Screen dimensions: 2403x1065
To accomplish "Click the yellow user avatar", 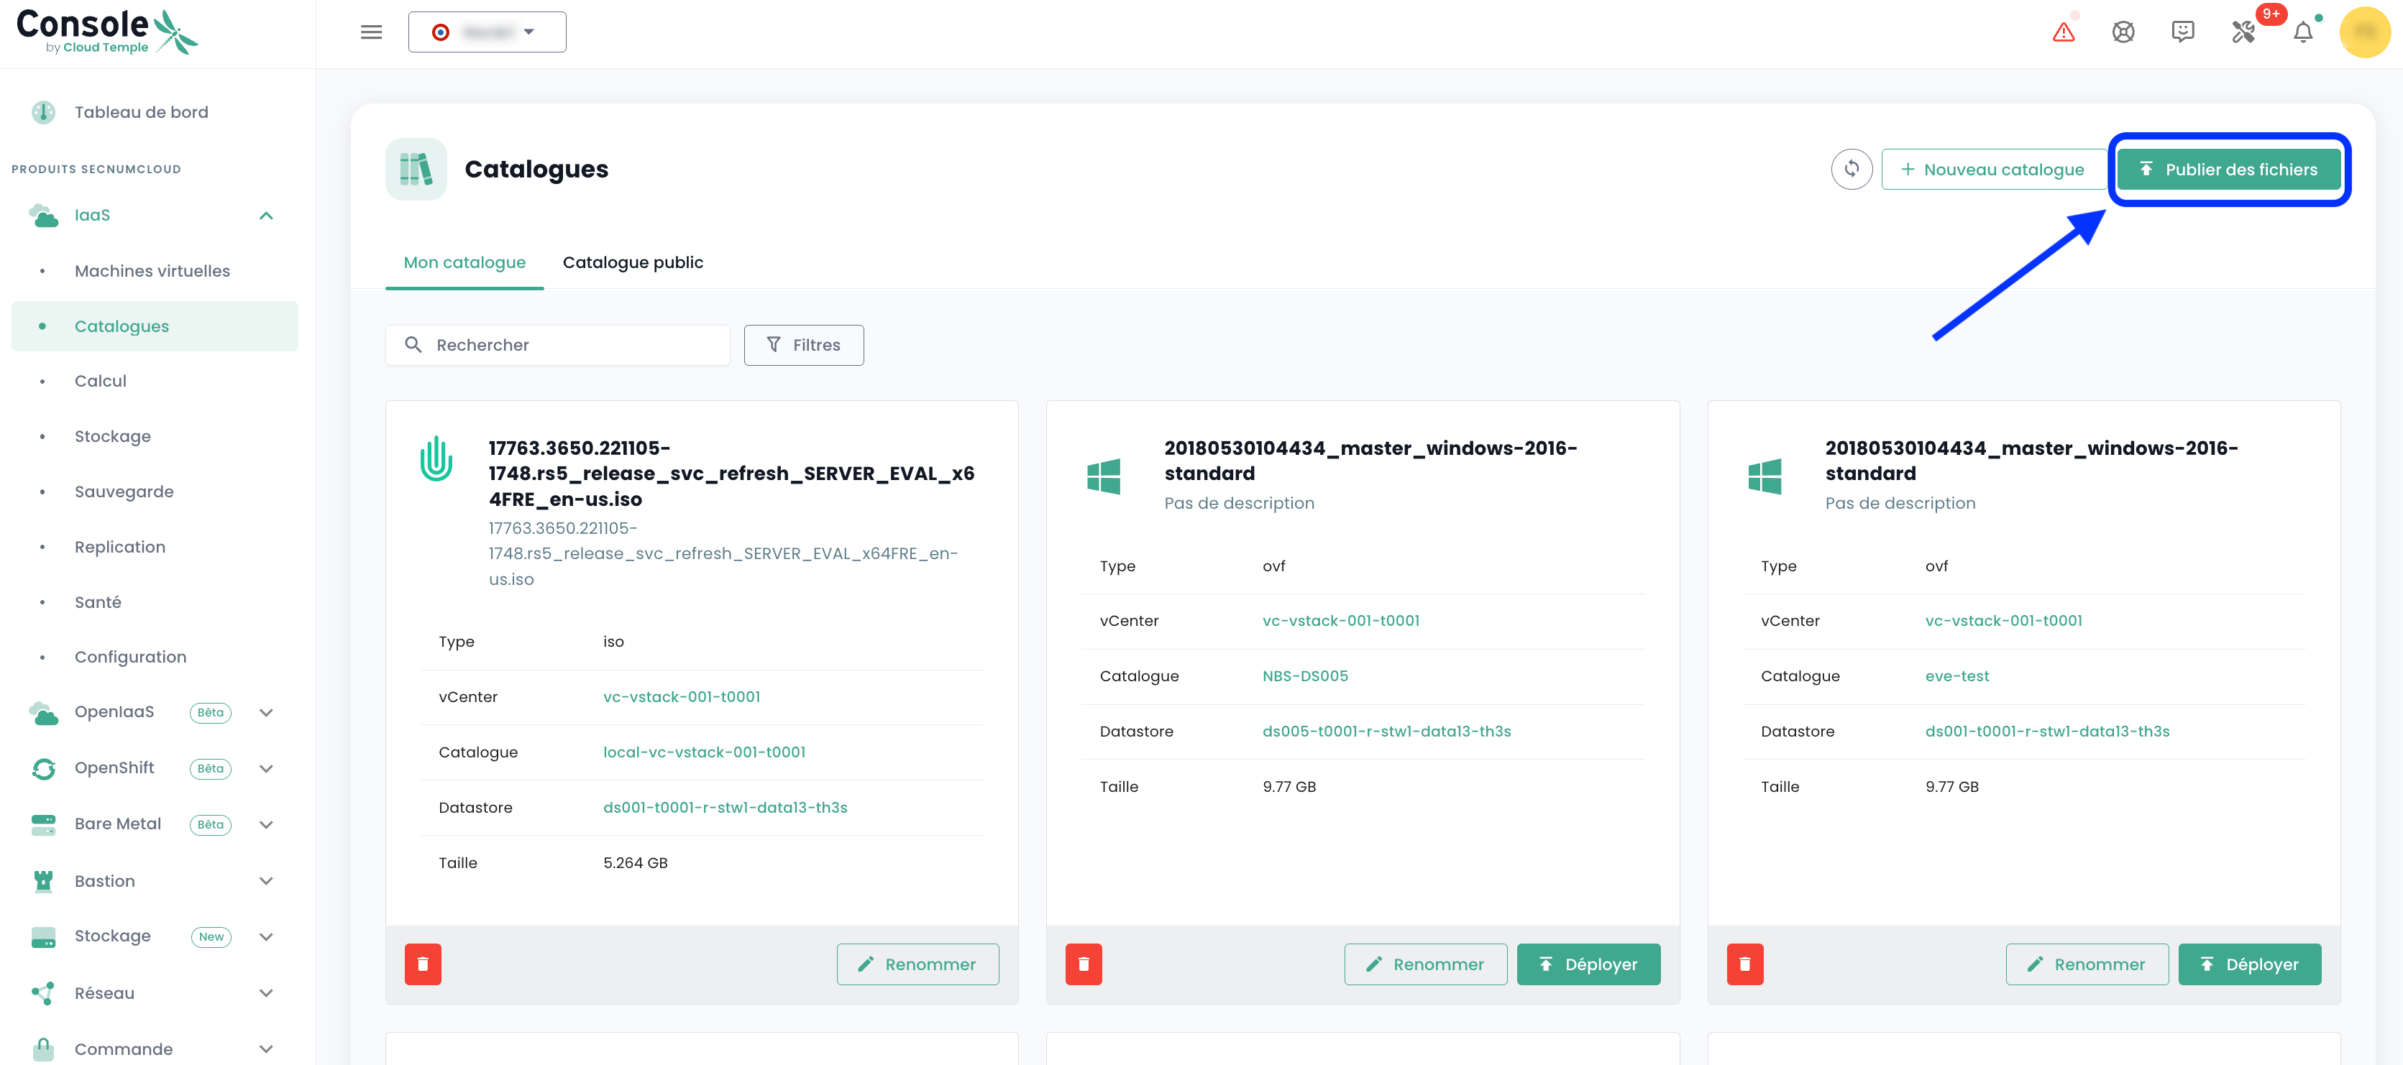I will click(2365, 32).
